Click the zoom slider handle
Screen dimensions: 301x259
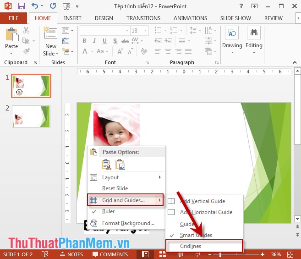click(220, 254)
